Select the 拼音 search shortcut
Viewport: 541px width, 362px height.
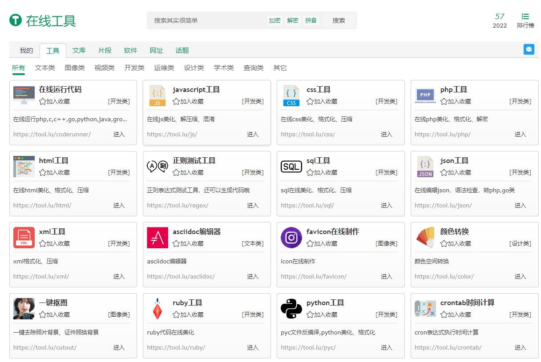[311, 20]
